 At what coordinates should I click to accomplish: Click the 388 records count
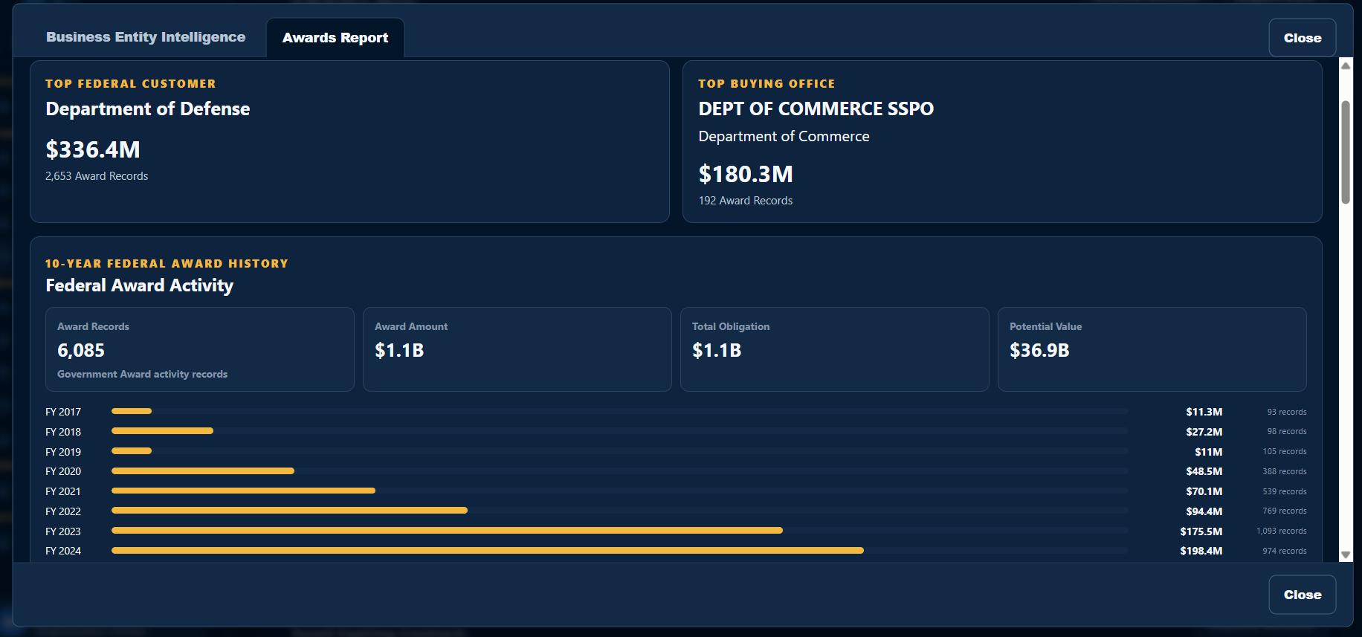(x=1284, y=471)
